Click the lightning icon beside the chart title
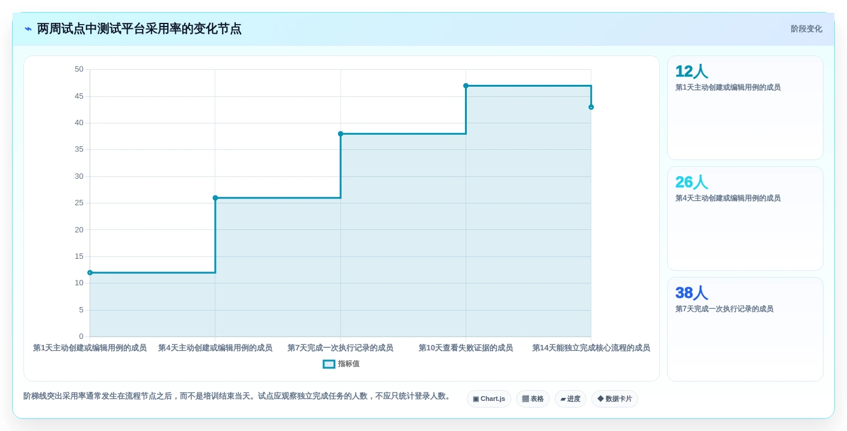This screenshot has height=431, width=847. [28, 29]
